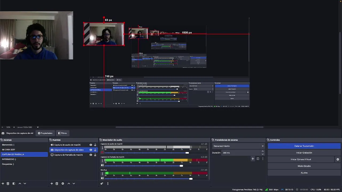The height and width of the screenshot is (192, 342).
Task: Move scene up in Escenas toolbar
Action: tap(20, 183)
